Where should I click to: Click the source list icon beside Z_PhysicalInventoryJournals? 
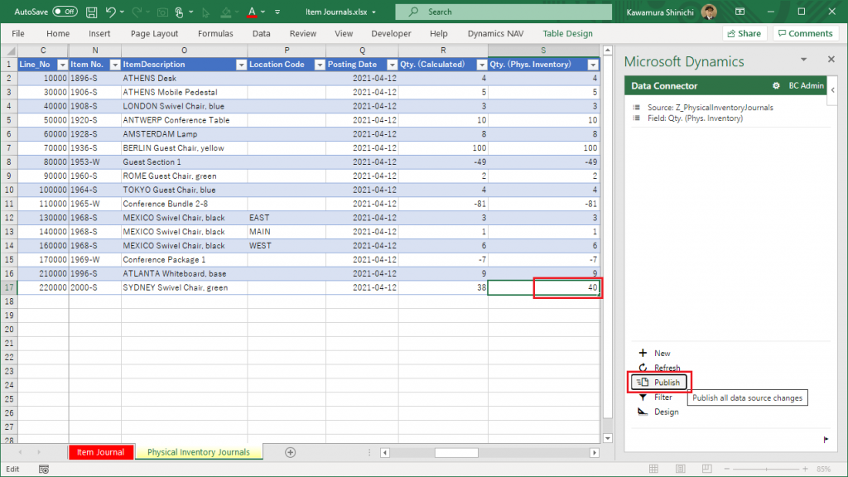[637, 108]
